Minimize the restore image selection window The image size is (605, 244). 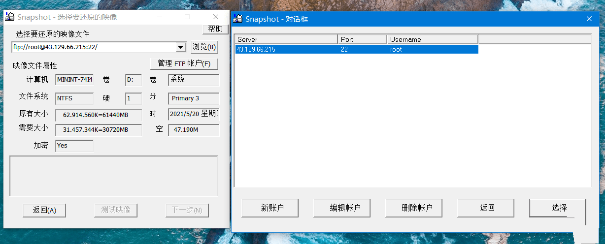(x=160, y=17)
